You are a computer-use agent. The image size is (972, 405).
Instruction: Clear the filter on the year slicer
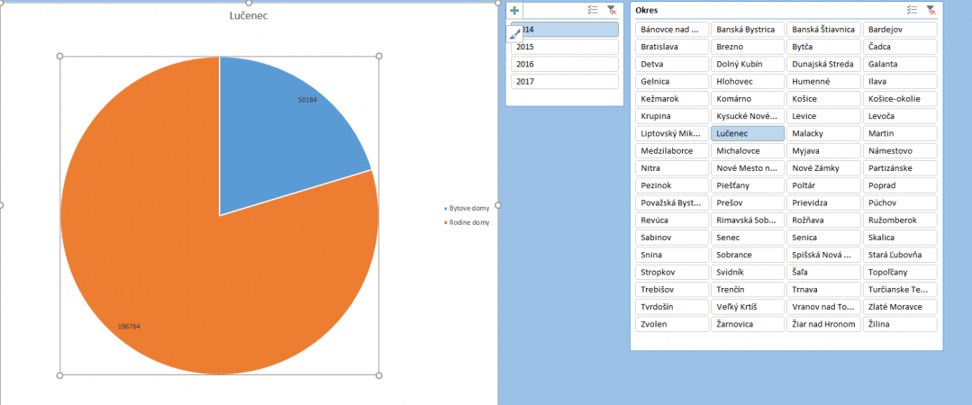pyautogui.click(x=612, y=10)
